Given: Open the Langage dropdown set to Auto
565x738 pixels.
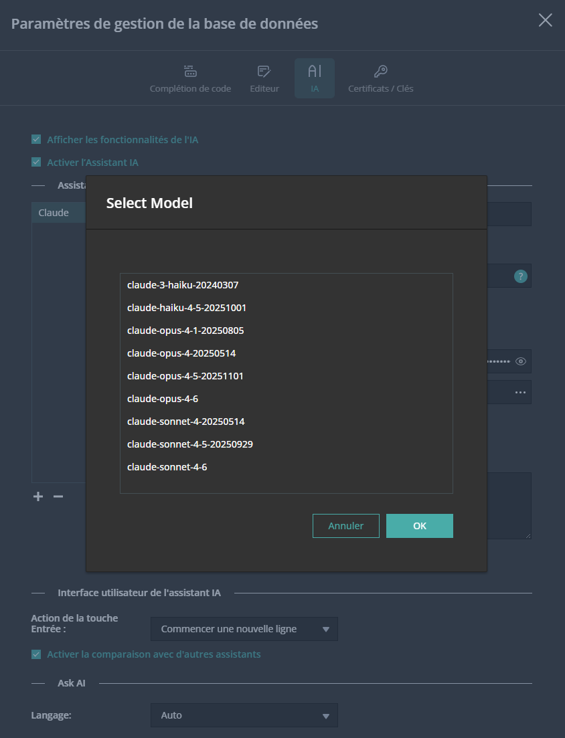Looking at the screenshot, I should pos(244,715).
